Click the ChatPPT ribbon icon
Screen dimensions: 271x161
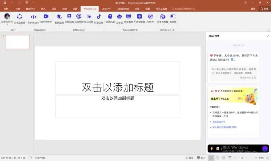150,16
